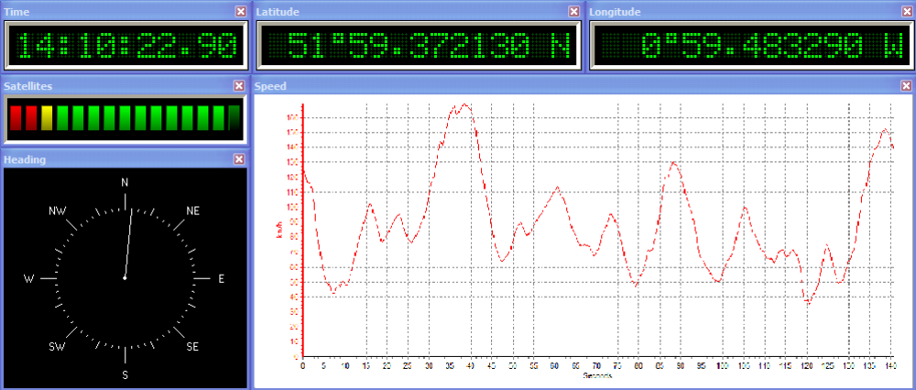Click the W label on compass
Image resolution: width=916 pixels, height=390 pixels.
click(x=28, y=279)
